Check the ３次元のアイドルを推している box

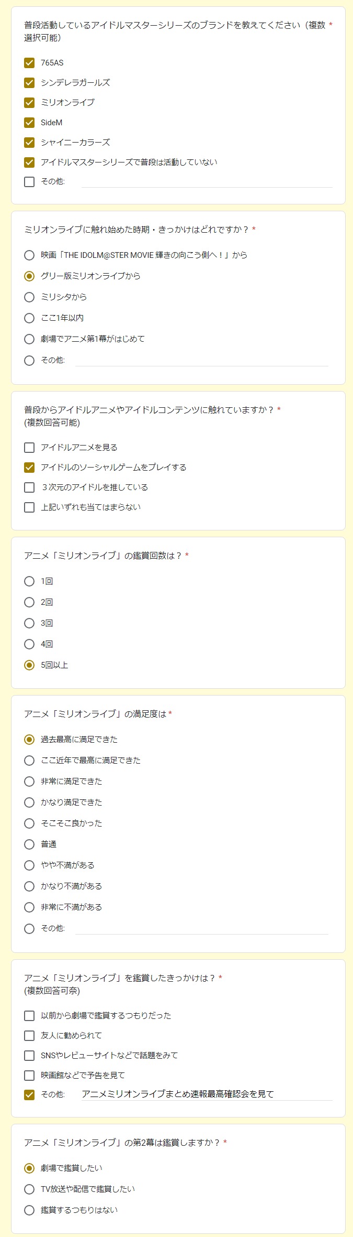pyautogui.click(x=29, y=487)
